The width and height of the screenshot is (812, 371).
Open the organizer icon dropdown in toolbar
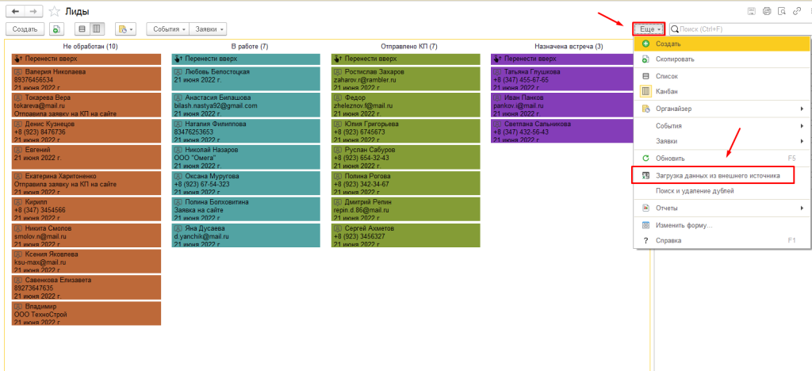(x=124, y=29)
